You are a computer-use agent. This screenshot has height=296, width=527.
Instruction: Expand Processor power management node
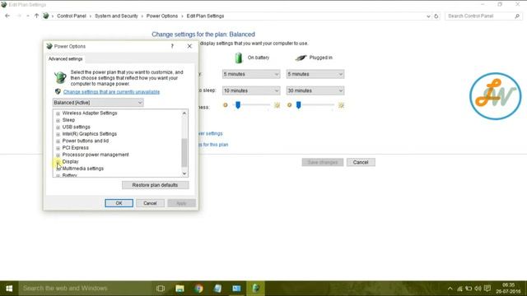click(58, 155)
